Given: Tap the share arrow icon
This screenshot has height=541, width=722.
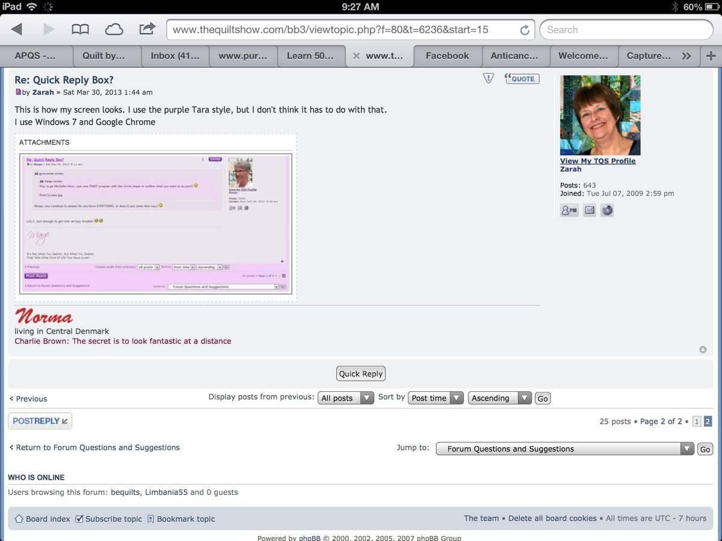Looking at the screenshot, I should tap(147, 29).
